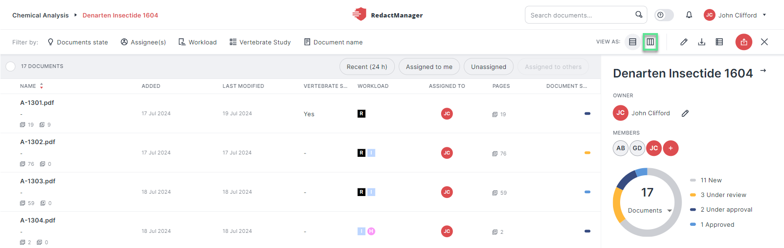This screenshot has width=784, height=248.
Task: Click AB member avatar
Action: (621, 148)
